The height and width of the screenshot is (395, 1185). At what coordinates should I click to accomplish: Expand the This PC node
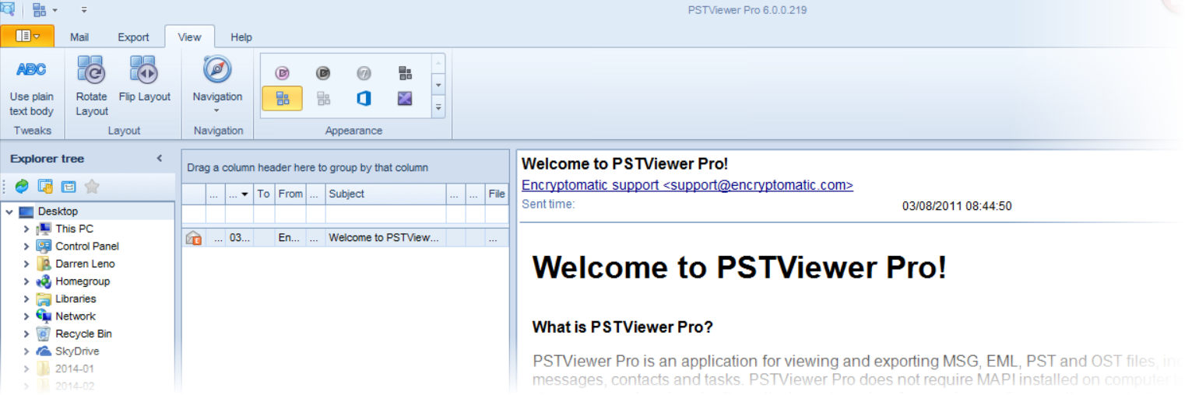[26, 229]
